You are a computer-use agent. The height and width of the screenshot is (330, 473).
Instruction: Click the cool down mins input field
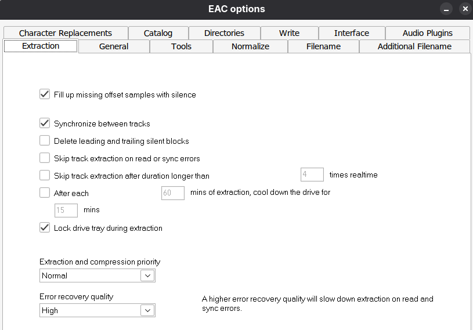66,210
